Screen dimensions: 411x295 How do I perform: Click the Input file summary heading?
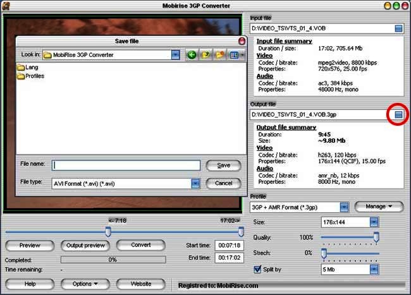click(284, 41)
